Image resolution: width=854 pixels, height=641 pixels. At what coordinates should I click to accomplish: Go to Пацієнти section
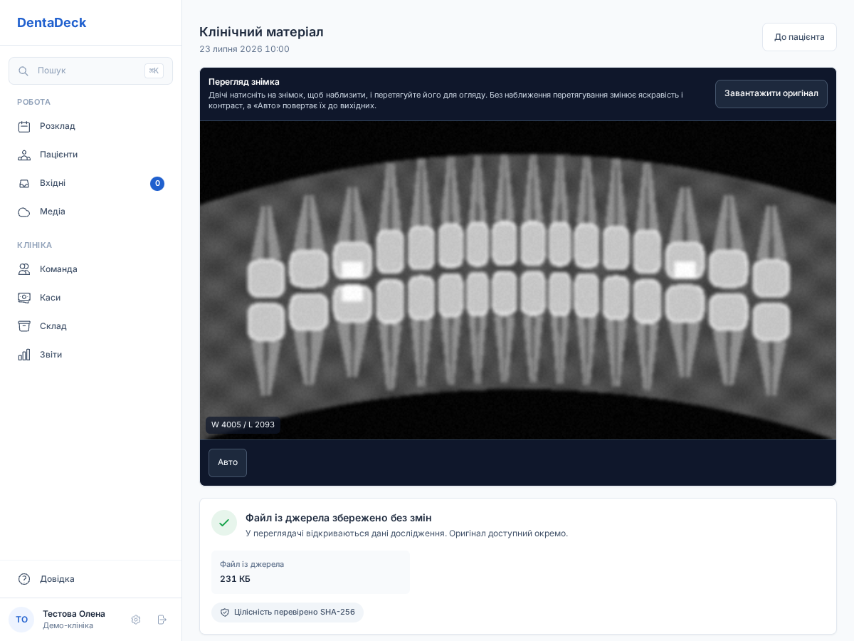click(x=91, y=155)
